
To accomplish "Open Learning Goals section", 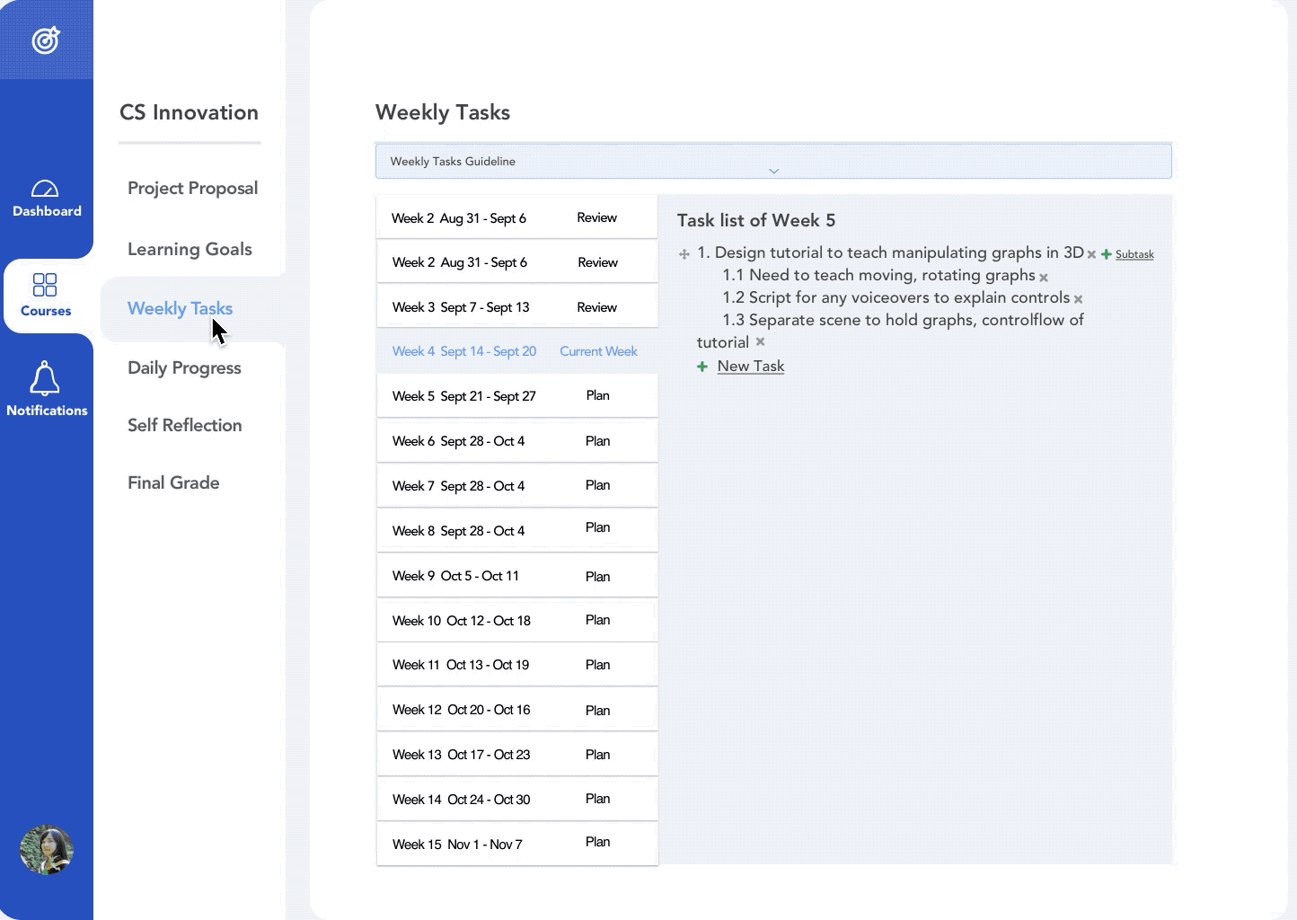I will point(190,249).
